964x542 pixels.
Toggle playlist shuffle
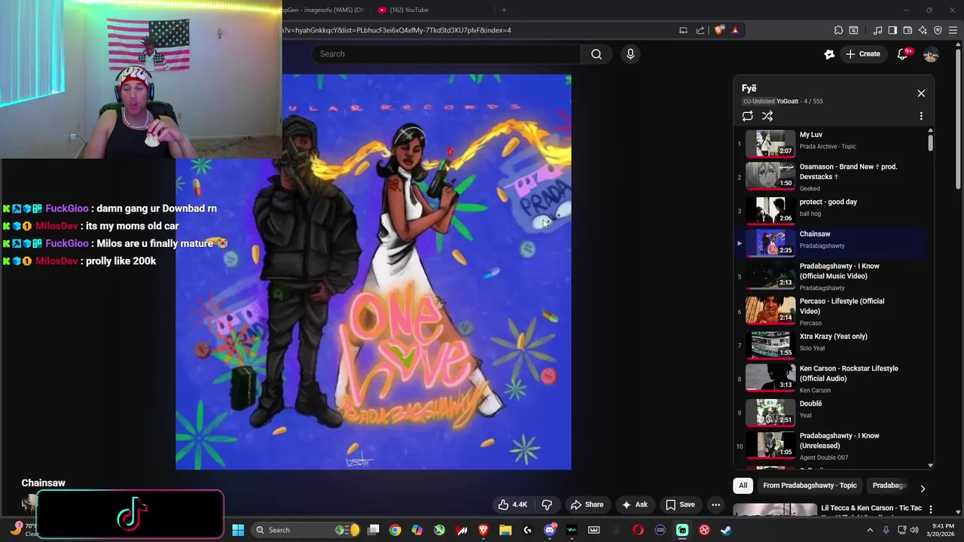767,116
